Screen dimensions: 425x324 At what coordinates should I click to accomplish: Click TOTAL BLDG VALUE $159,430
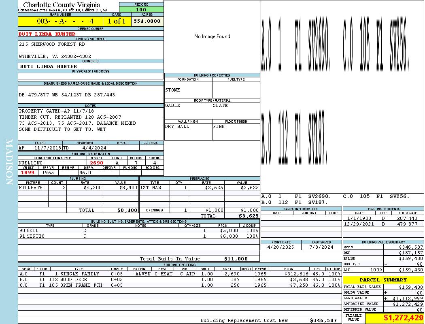(411, 287)
